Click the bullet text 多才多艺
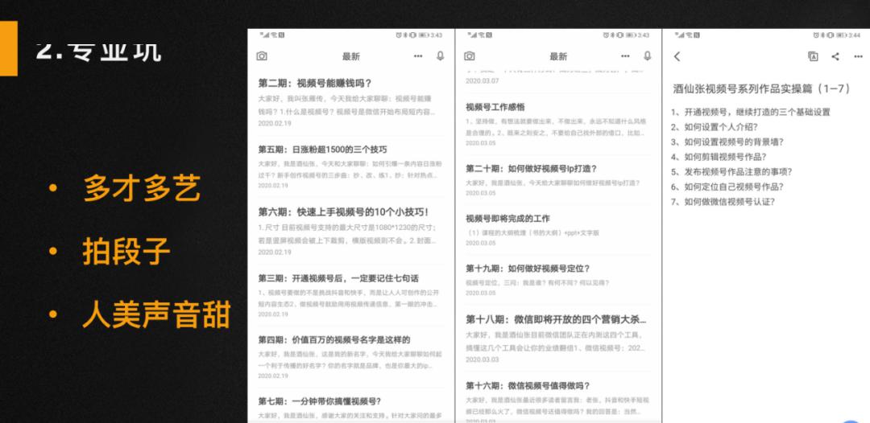The image size is (870, 423). click(142, 189)
